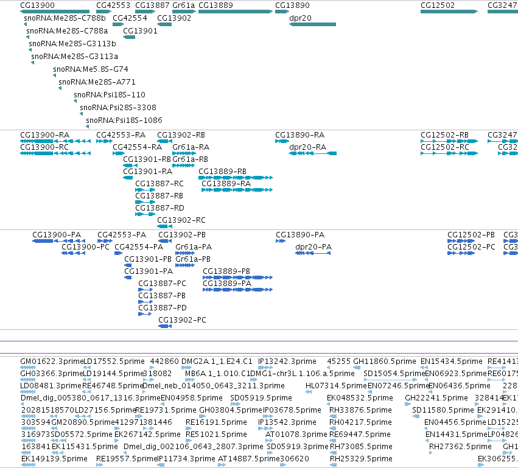Click the GH11860.5prime EST label
Screen dimensions: 518x468
(x=385, y=361)
